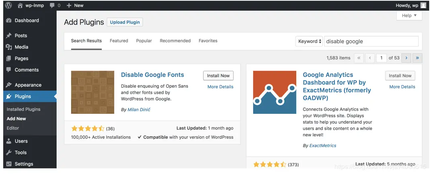Click the plugin search input field
This screenshot has height=174, width=430.
(x=371, y=41)
